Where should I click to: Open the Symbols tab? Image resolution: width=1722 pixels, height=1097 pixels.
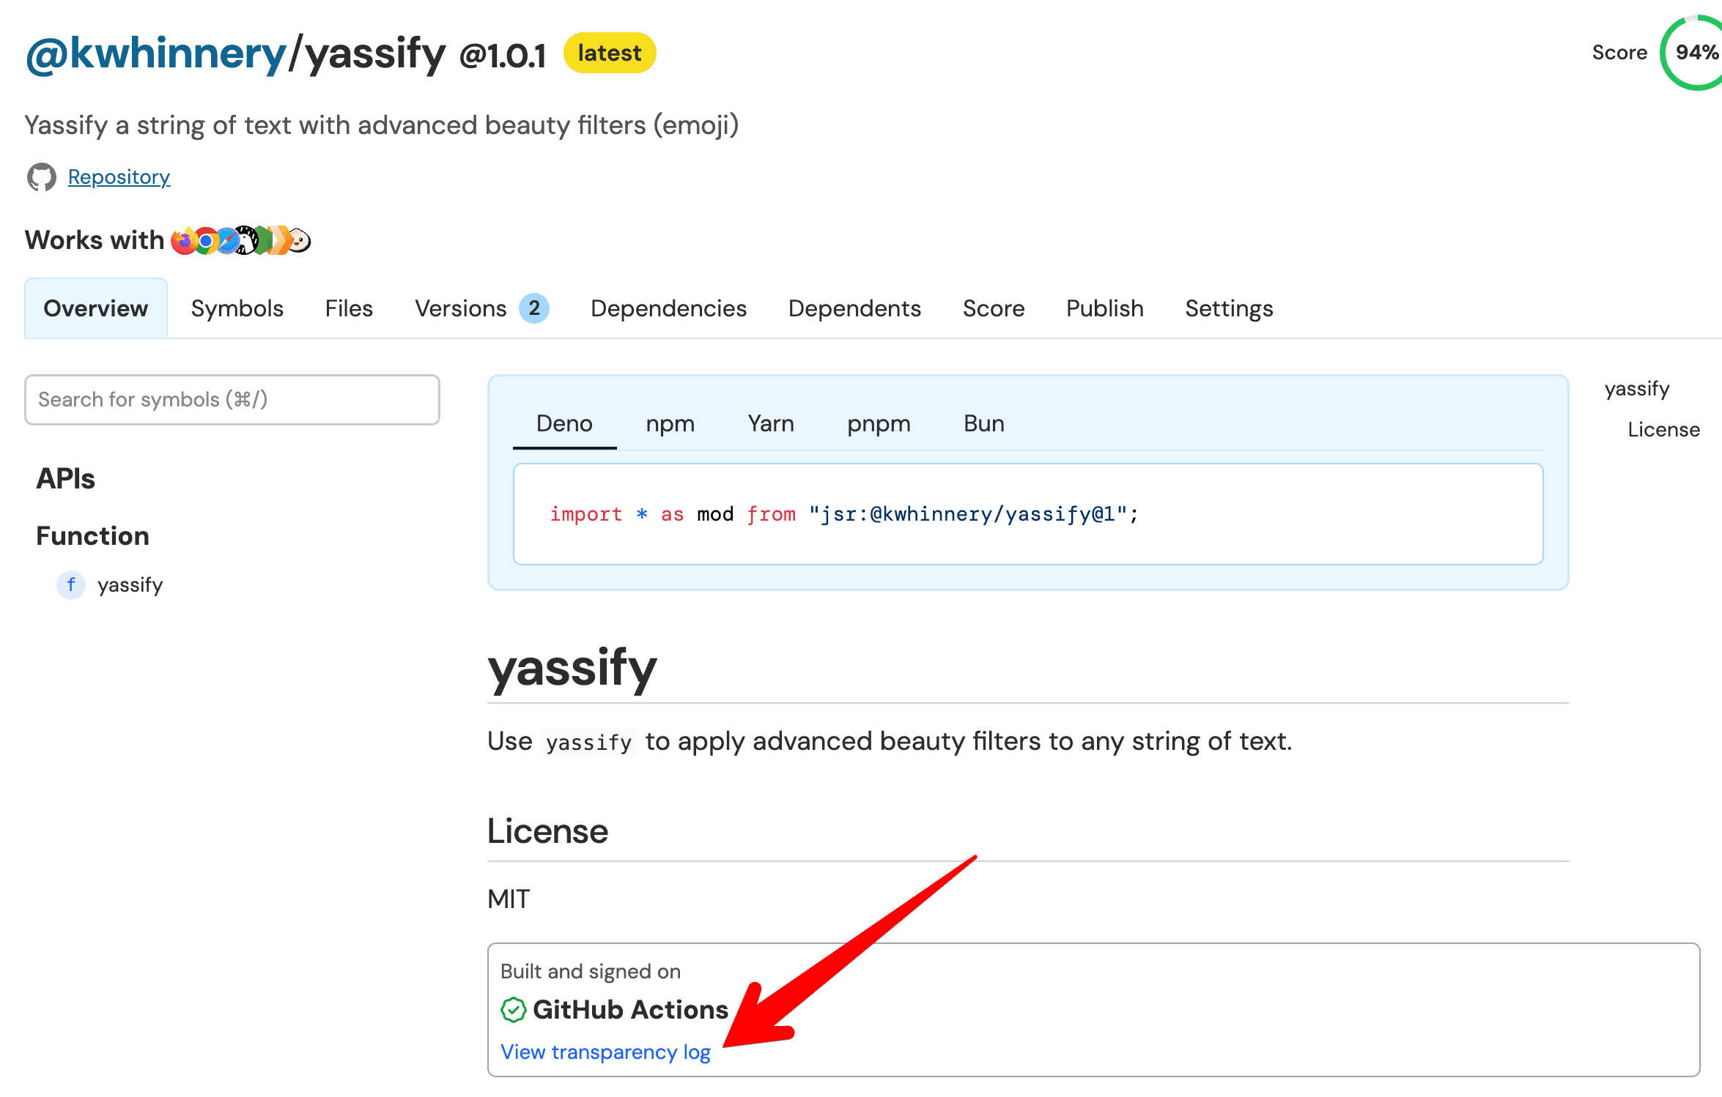[x=237, y=308]
